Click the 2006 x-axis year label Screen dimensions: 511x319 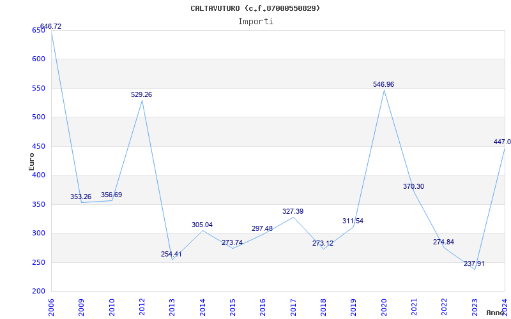click(x=51, y=308)
